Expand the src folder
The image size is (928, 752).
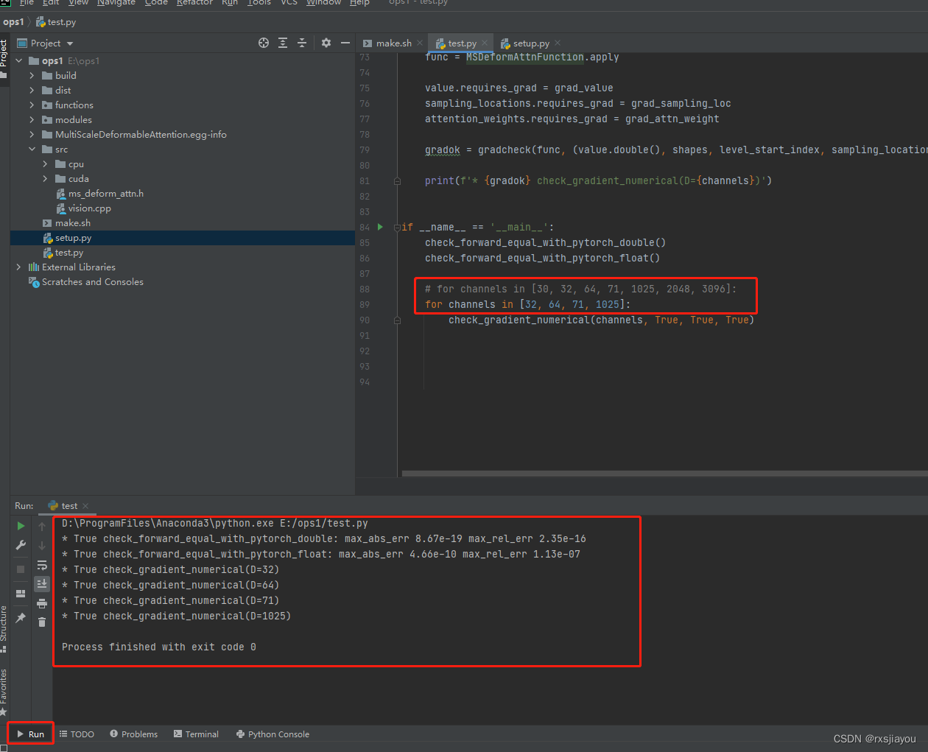[x=32, y=149]
